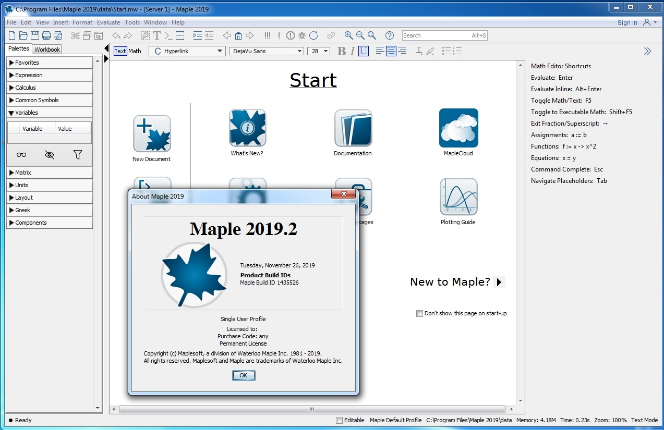
Task: Interrupt computation with the circled exclamation icon
Action: click(x=291, y=35)
